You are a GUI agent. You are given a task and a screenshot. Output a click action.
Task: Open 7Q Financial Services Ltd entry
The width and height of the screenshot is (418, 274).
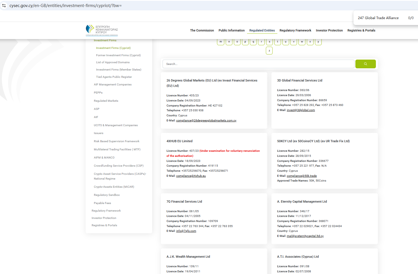[184, 201]
